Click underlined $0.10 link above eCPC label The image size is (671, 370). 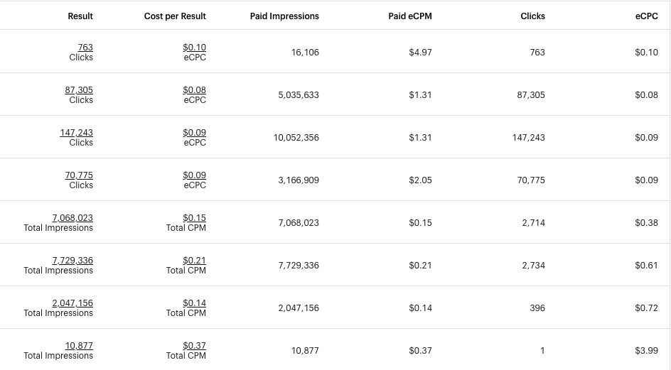tap(194, 48)
